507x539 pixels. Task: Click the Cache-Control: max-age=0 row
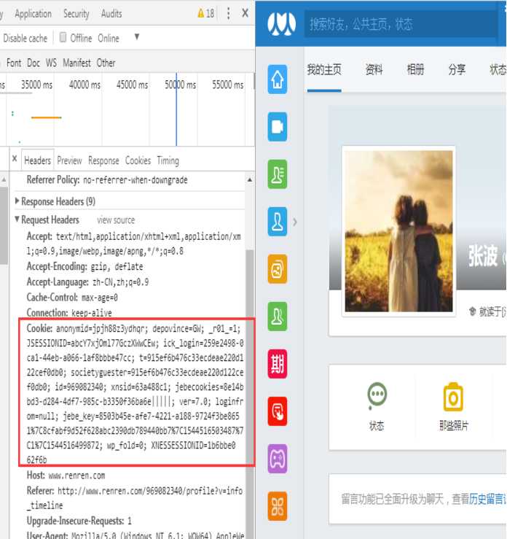[72, 298]
